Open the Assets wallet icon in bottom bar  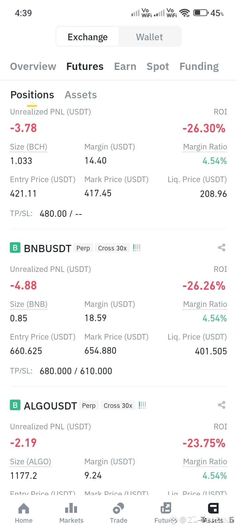pos(213,508)
